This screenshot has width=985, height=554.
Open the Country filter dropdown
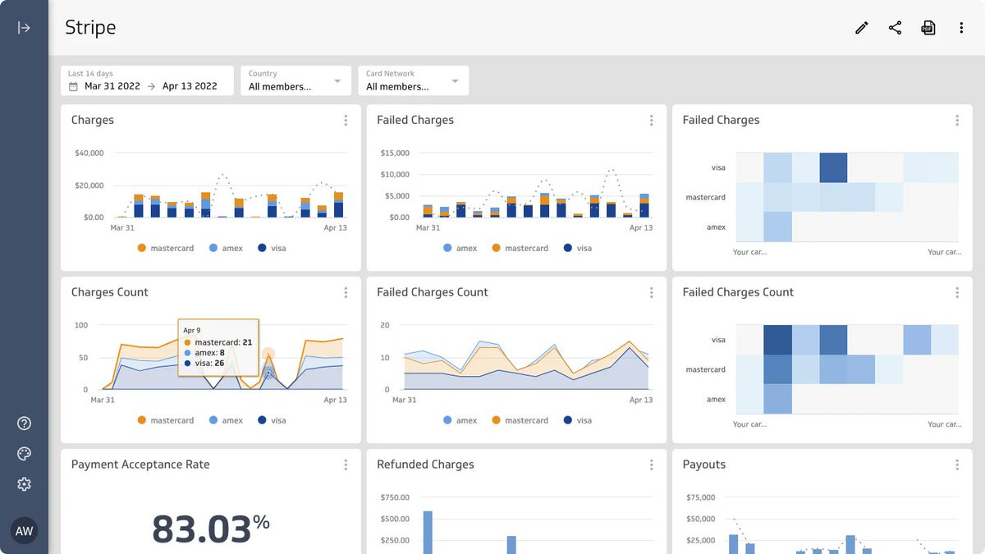tap(295, 80)
